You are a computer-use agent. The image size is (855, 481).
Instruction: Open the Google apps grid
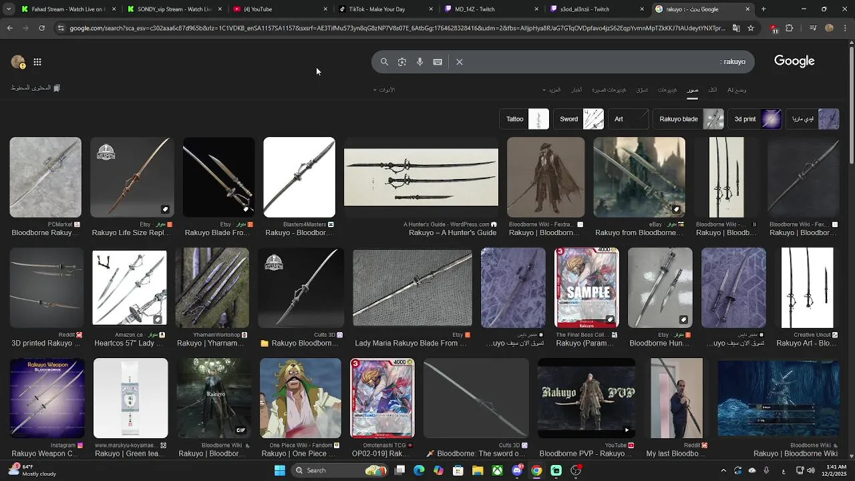point(37,62)
